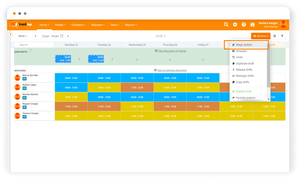The image size is (300, 179).
Task: Select Magic button from Actions menu
Action: pos(244,45)
